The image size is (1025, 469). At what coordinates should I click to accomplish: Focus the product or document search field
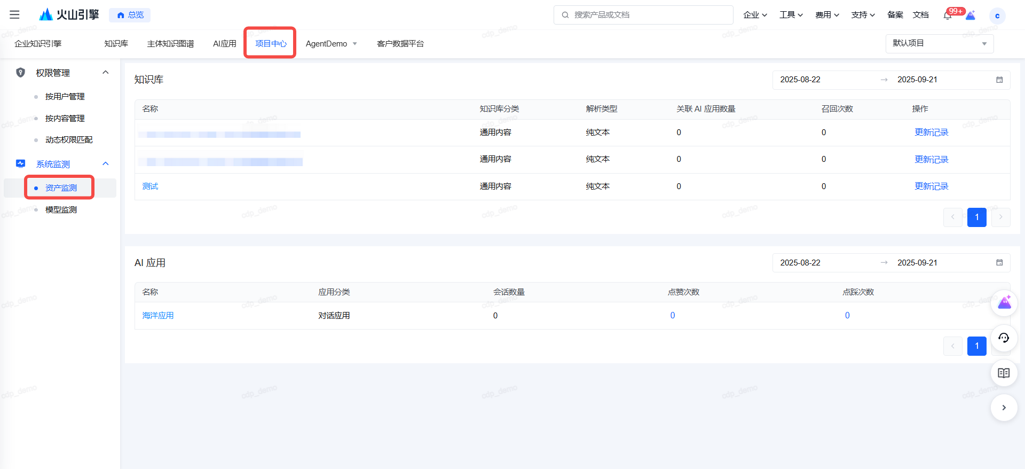[x=643, y=15]
